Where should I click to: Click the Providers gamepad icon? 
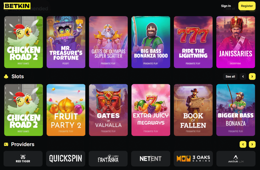pyautogui.click(x=6, y=144)
